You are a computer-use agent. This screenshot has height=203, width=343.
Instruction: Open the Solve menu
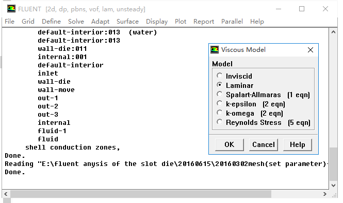tap(76, 22)
